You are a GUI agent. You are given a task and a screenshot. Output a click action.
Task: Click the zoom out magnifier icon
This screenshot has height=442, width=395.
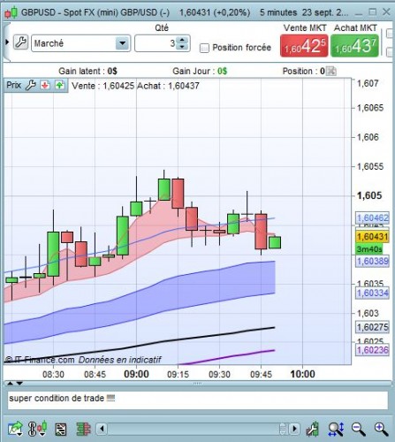point(358,430)
